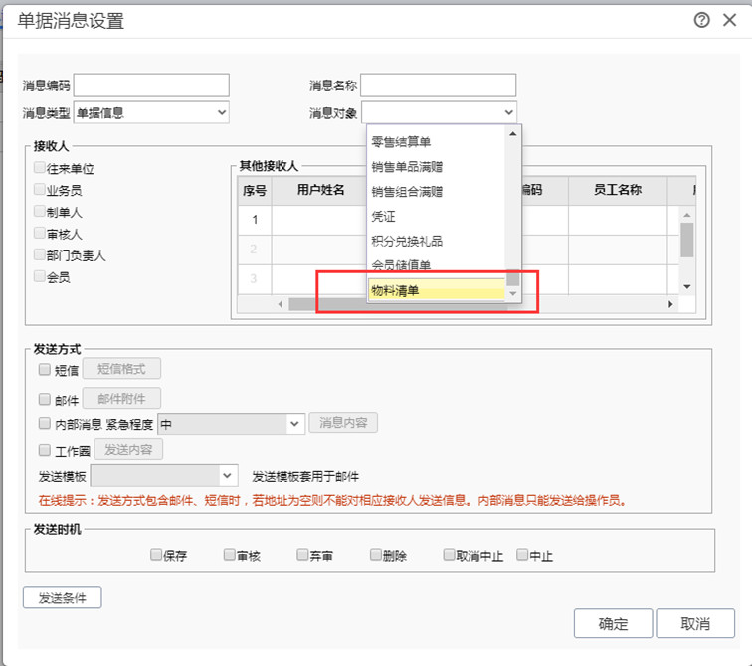Choose 零售结算单 in dropdown list

point(436,142)
